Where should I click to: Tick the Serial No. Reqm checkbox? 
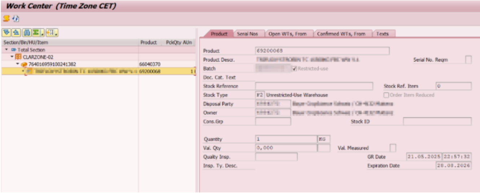tap(468, 60)
